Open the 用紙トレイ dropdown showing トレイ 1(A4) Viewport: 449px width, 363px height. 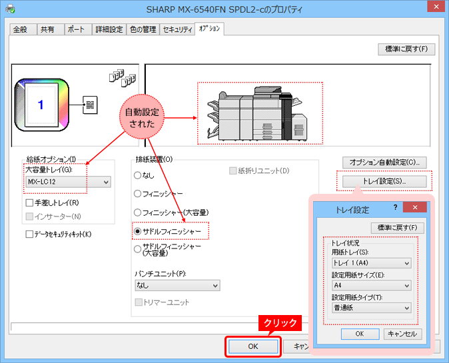(371, 262)
